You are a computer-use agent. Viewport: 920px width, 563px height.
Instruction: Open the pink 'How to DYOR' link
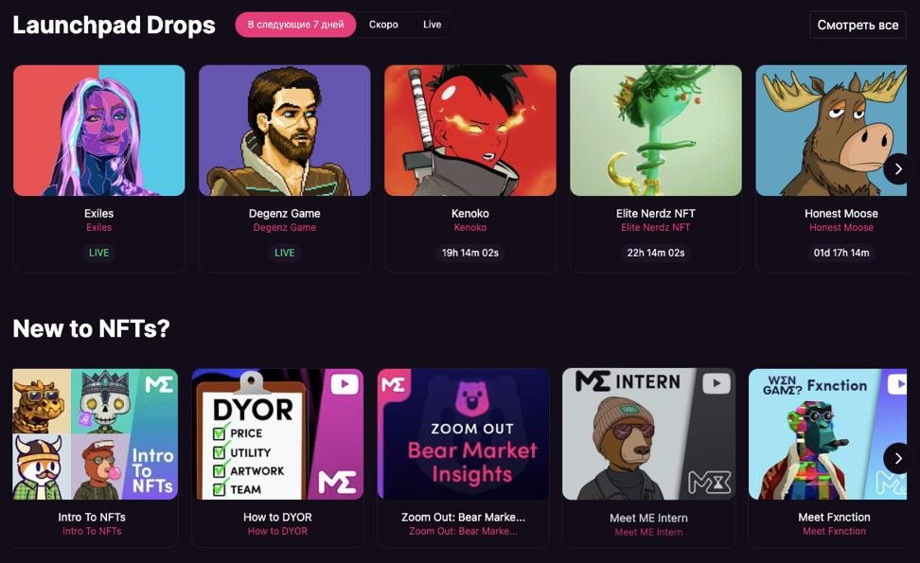point(277,532)
